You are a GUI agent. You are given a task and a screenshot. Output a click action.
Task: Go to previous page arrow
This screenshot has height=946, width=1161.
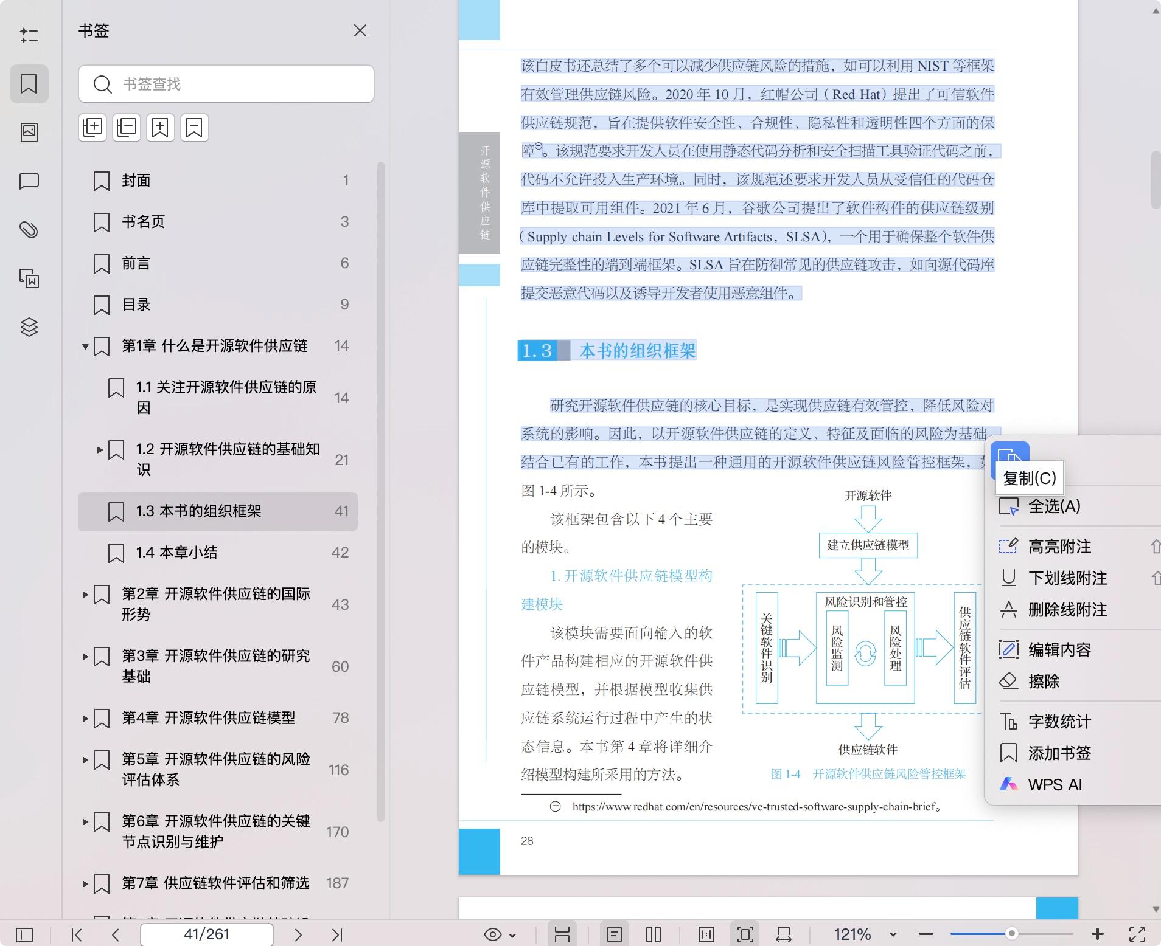(x=116, y=934)
